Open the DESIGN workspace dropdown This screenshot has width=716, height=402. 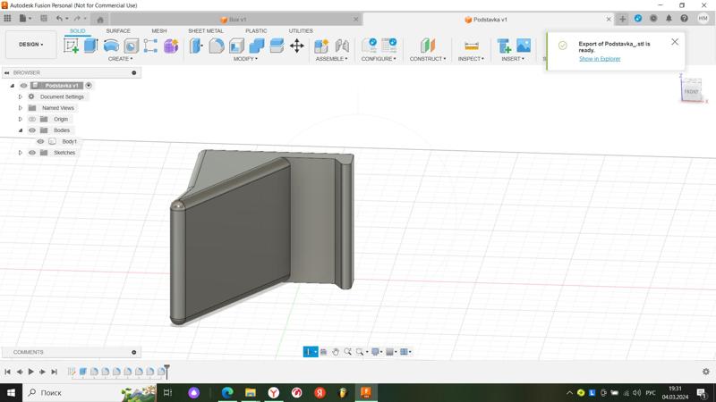[x=30, y=45]
